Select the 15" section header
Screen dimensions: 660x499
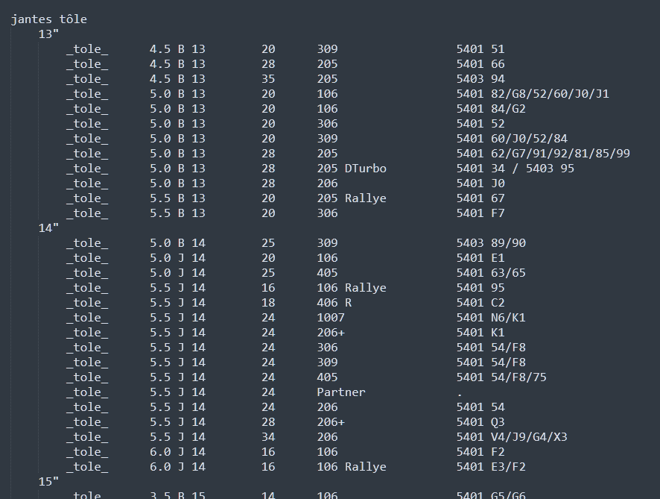pyautogui.click(x=49, y=482)
